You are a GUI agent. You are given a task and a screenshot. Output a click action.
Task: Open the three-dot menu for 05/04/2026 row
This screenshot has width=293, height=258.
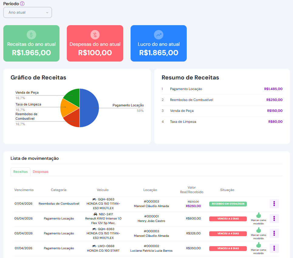pos(274,219)
